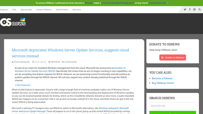Open the Sponsors menu item

[x=77, y=9]
